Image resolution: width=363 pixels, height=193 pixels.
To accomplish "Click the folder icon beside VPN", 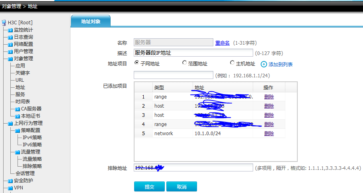I will coord(10,188).
